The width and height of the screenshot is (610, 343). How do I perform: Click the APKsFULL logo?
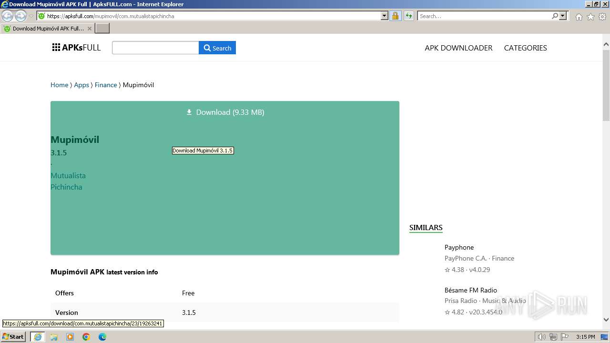(x=76, y=48)
